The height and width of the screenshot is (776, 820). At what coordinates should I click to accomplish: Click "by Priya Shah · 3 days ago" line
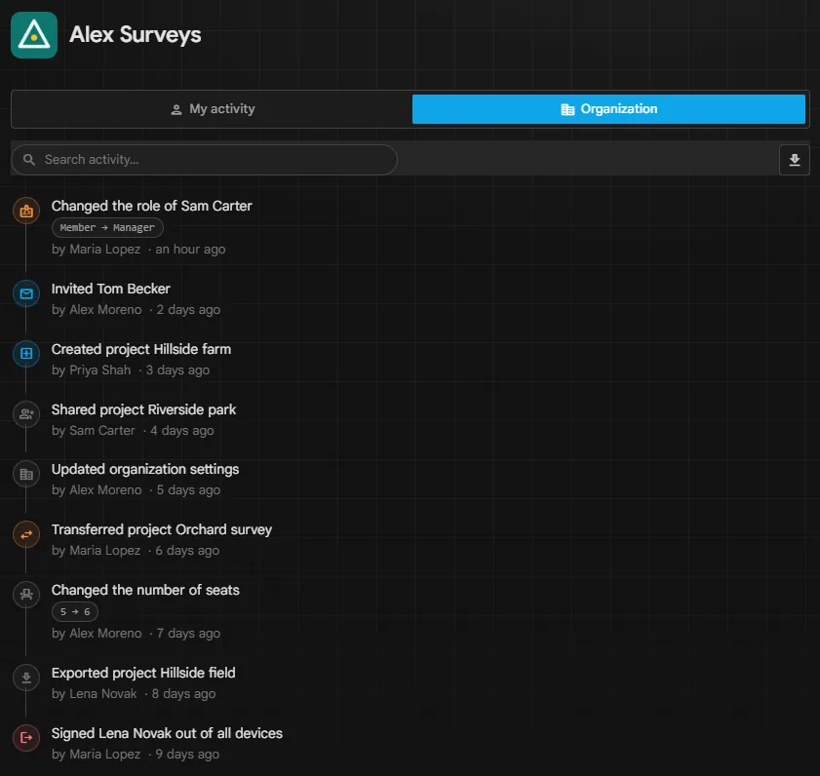pos(131,370)
